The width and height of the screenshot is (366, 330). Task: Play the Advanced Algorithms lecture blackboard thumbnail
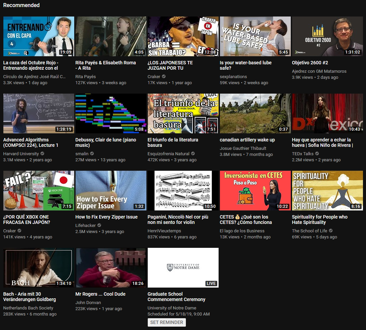(39, 113)
